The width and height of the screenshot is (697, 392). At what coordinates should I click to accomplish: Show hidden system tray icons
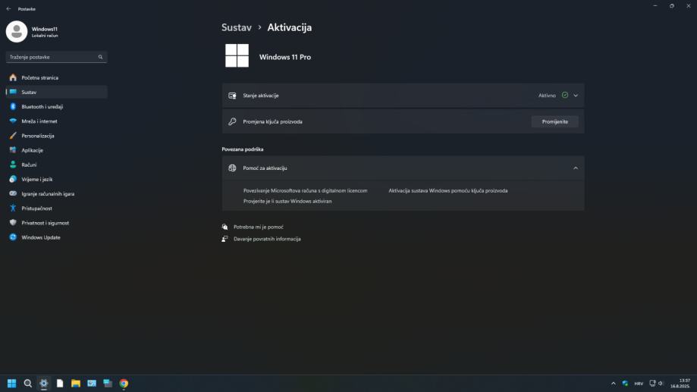point(614,384)
